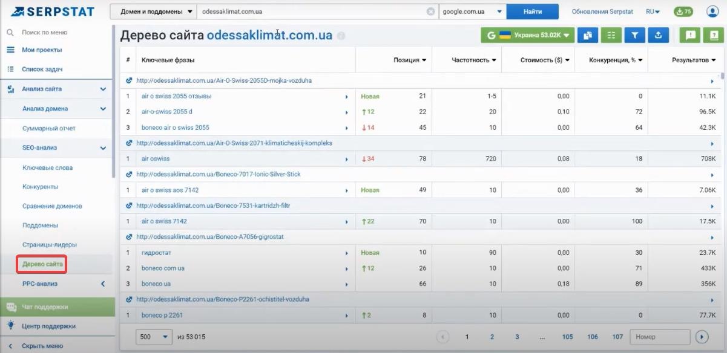Sort by 'Позиция' column

click(x=410, y=60)
